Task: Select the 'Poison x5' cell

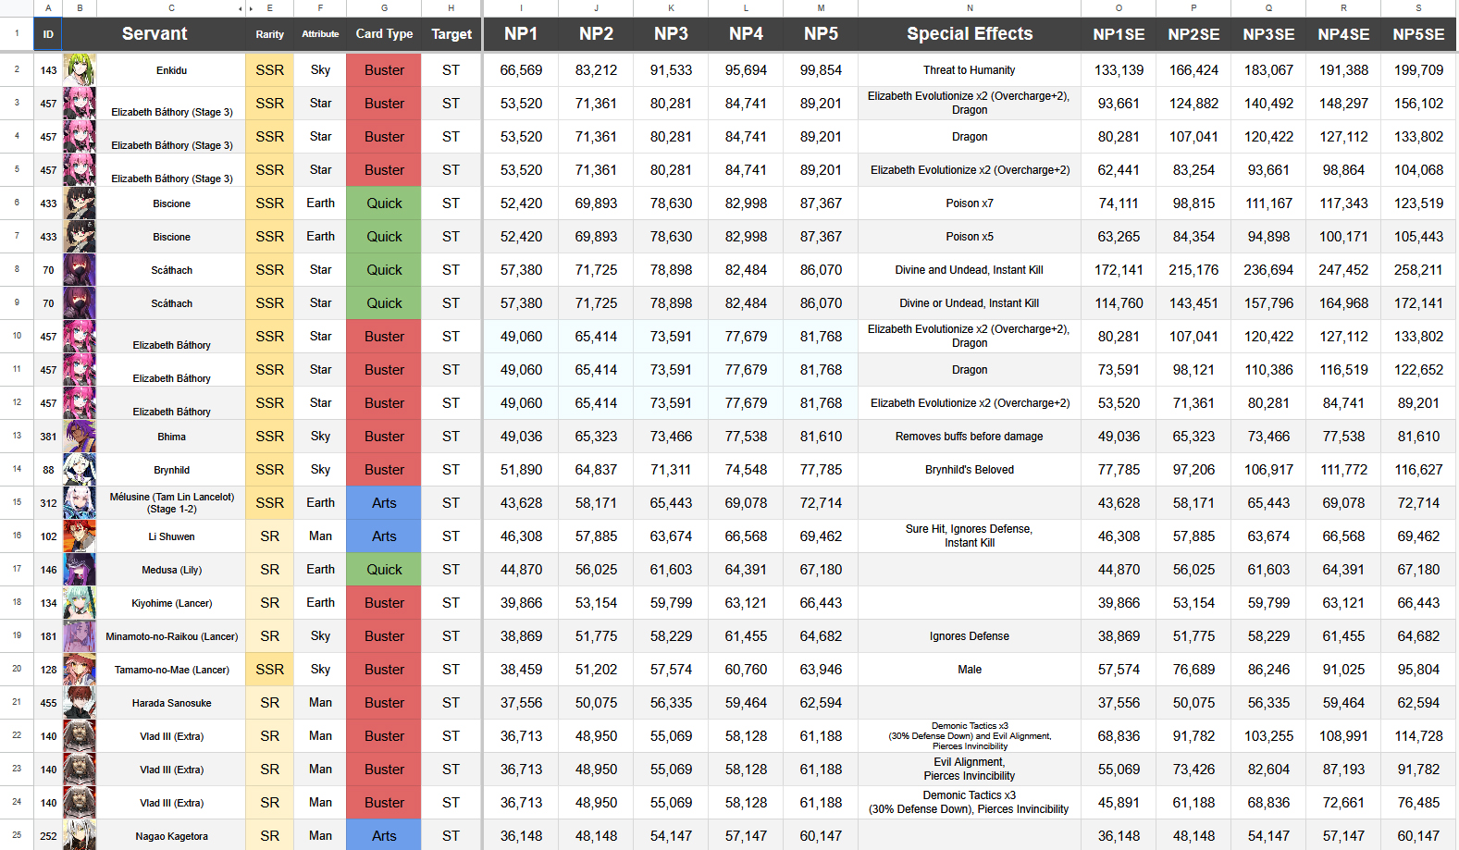Action: pyautogui.click(x=970, y=237)
